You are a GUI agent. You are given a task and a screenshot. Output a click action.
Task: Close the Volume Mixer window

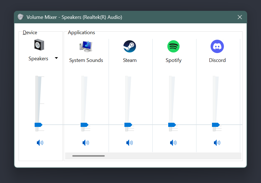(x=240, y=17)
